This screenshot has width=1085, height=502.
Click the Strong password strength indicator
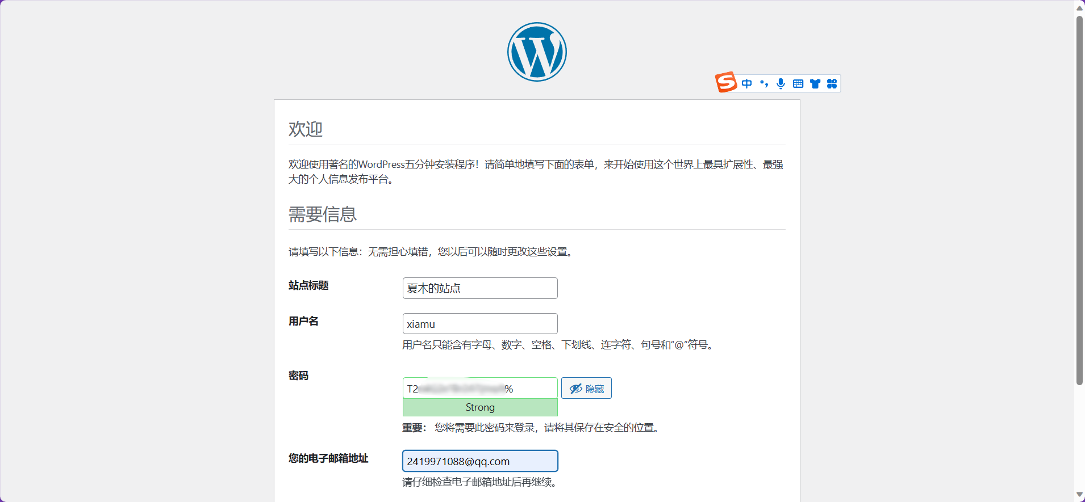coord(480,407)
